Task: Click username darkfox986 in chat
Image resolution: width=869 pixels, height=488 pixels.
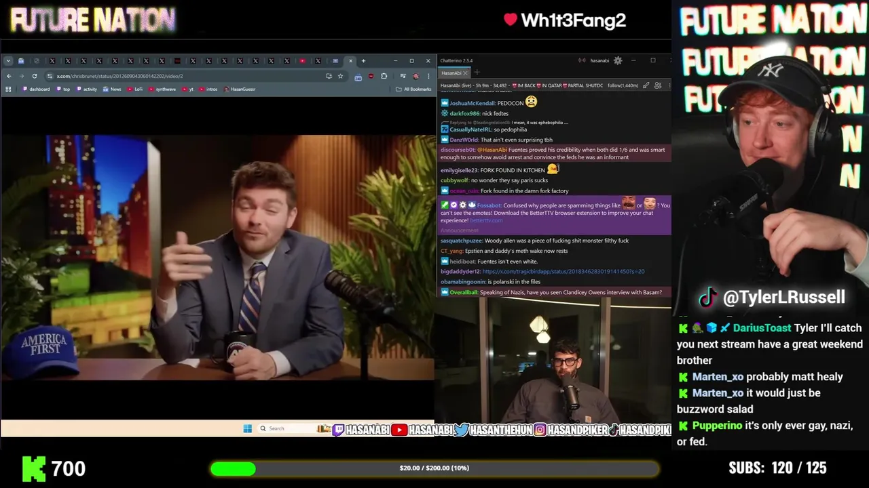Action: (464, 113)
